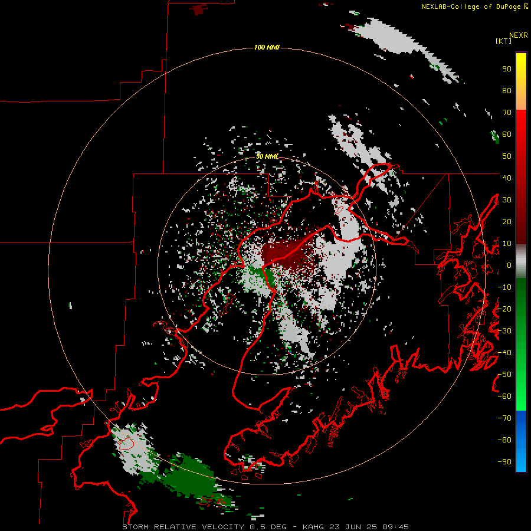The width and height of the screenshot is (531, 531).
Task: Click the -90 scale label
Action: pos(504,462)
